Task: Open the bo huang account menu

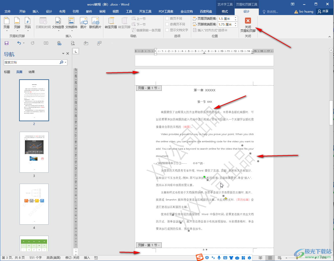Action: point(304,12)
